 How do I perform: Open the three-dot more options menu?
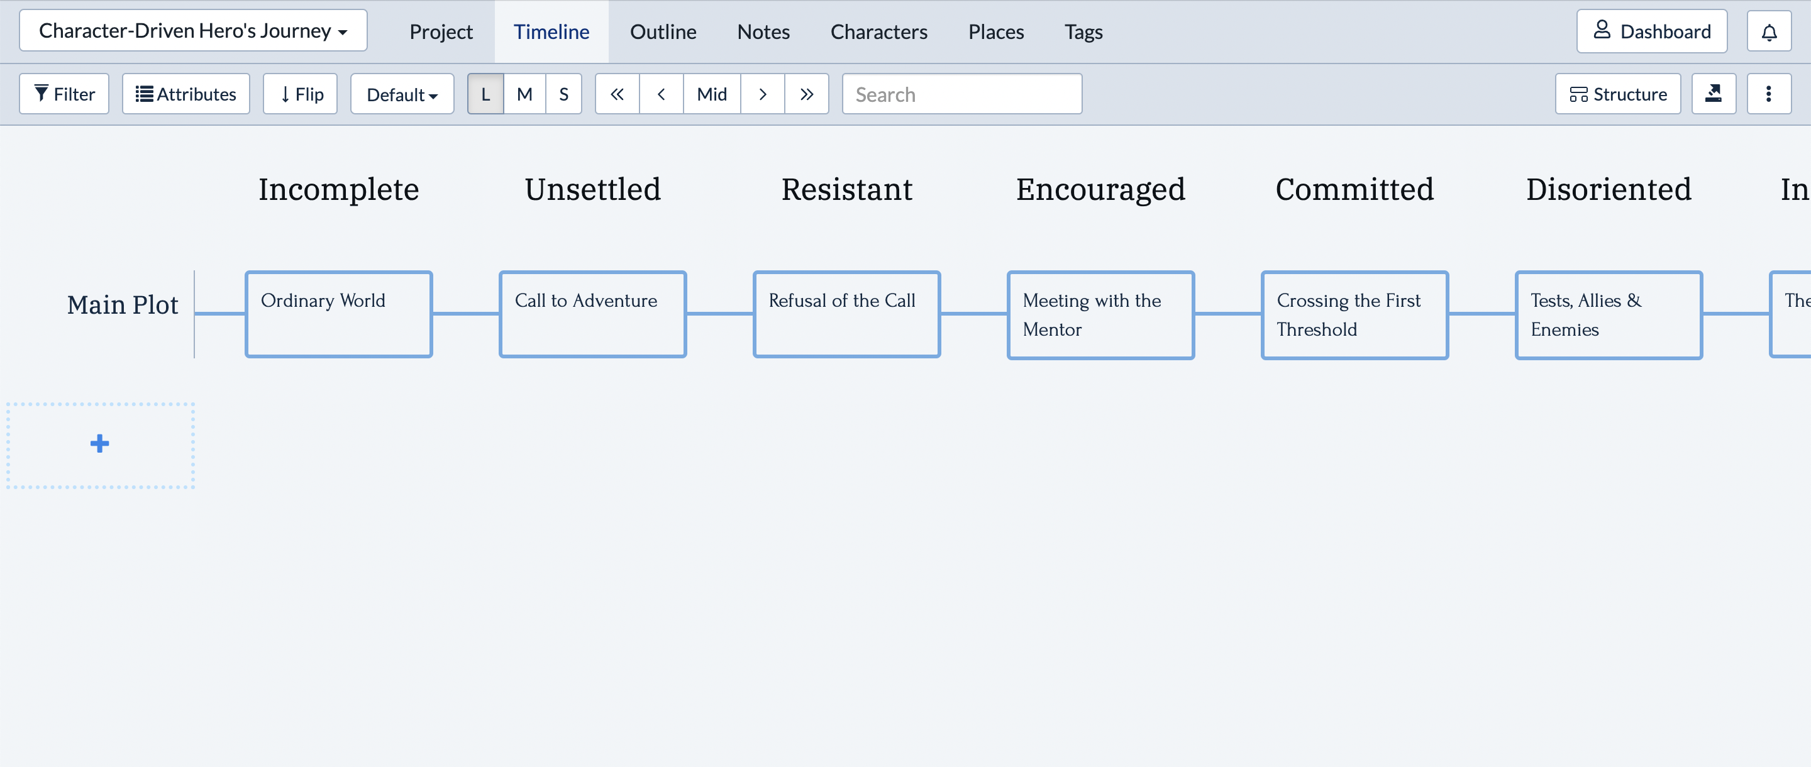click(1768, 94)
